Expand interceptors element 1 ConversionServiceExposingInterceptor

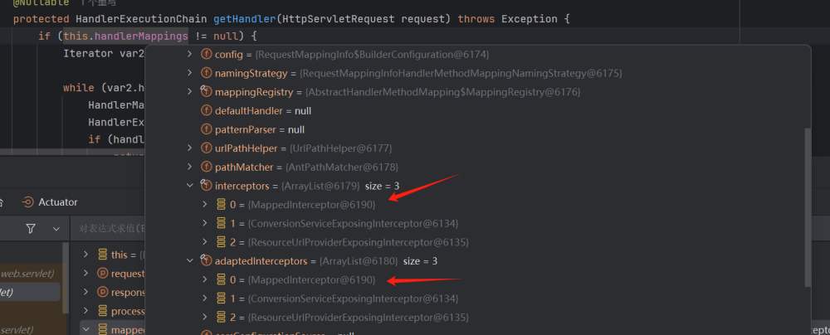205,223
